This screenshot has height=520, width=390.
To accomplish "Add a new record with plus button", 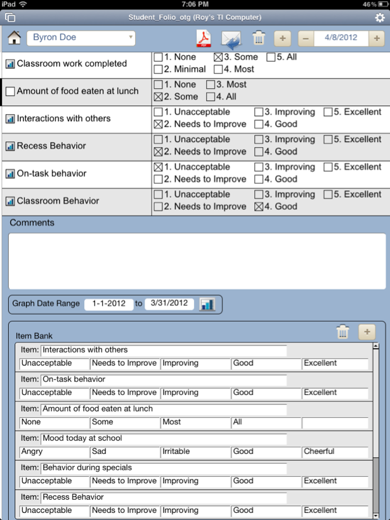I will coord(282,39).
